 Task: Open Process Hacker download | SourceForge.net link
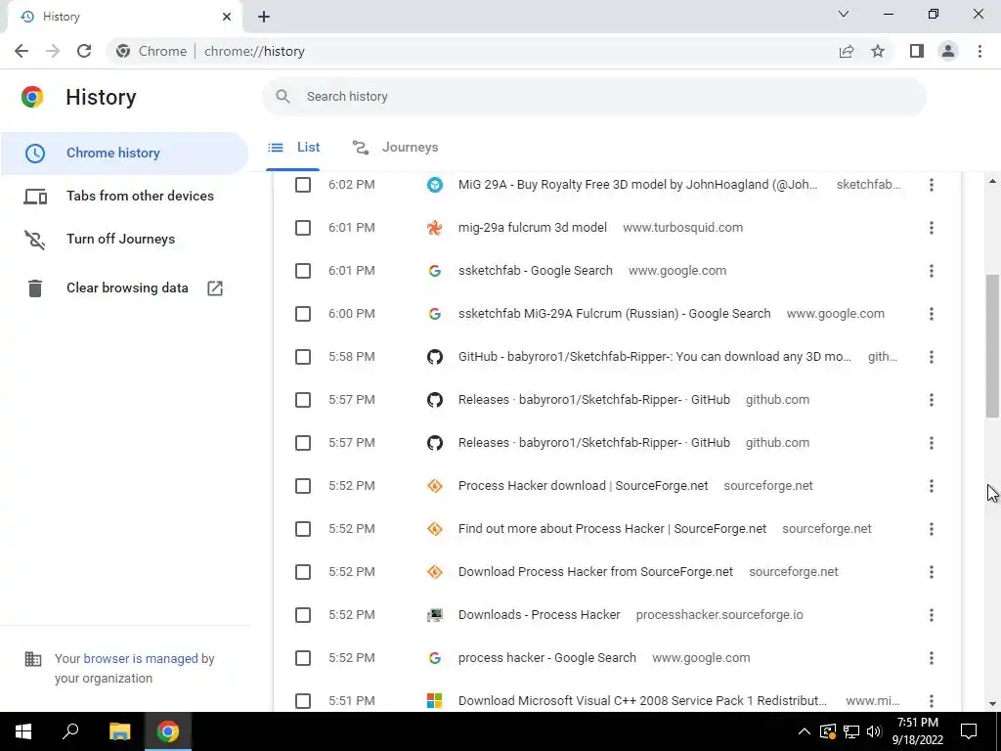583,485
